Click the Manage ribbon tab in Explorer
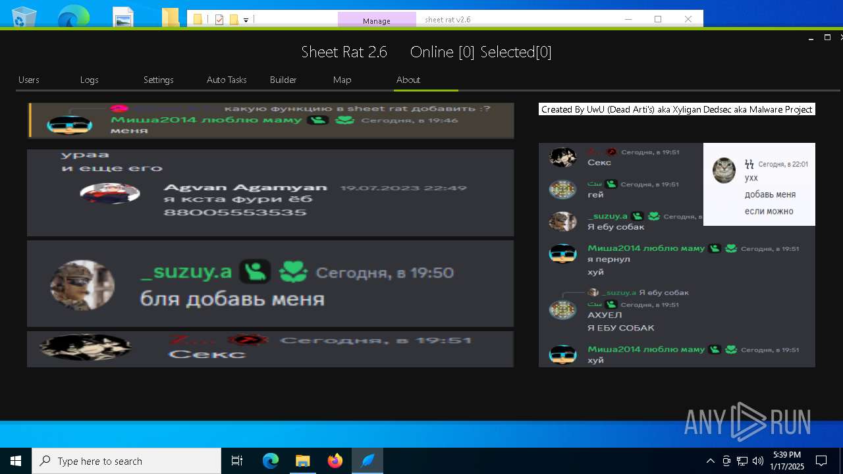This screenshot has width=843, height=474. (x=377, y=20)
